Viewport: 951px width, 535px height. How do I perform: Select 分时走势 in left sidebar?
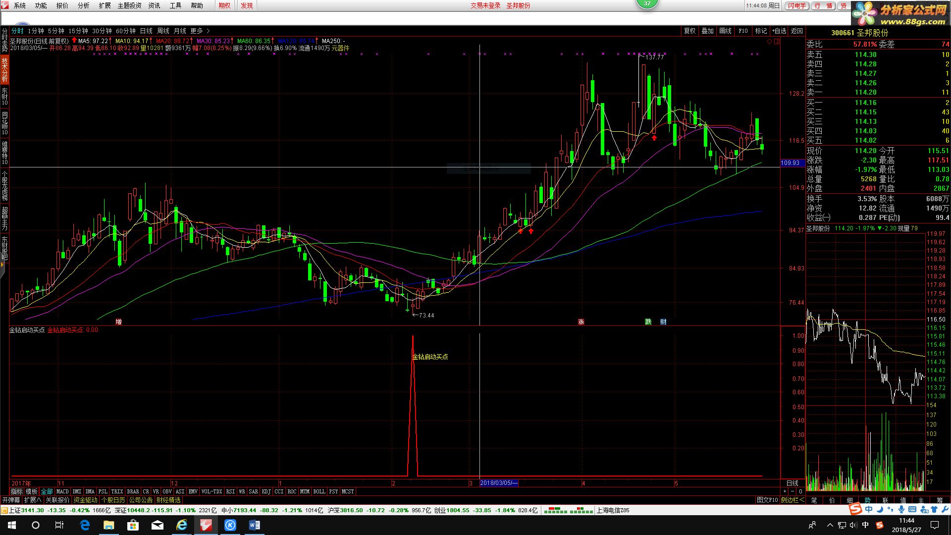4,40
